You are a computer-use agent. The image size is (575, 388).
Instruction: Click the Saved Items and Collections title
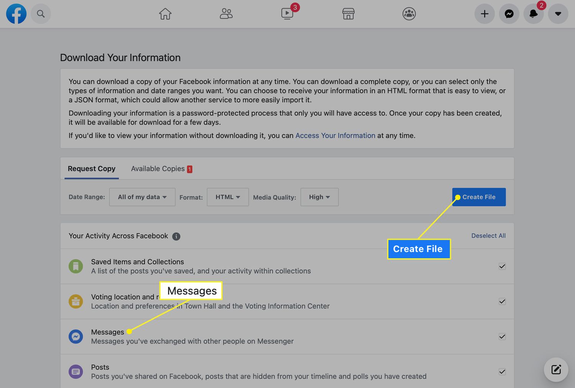(x=137, y=262)
